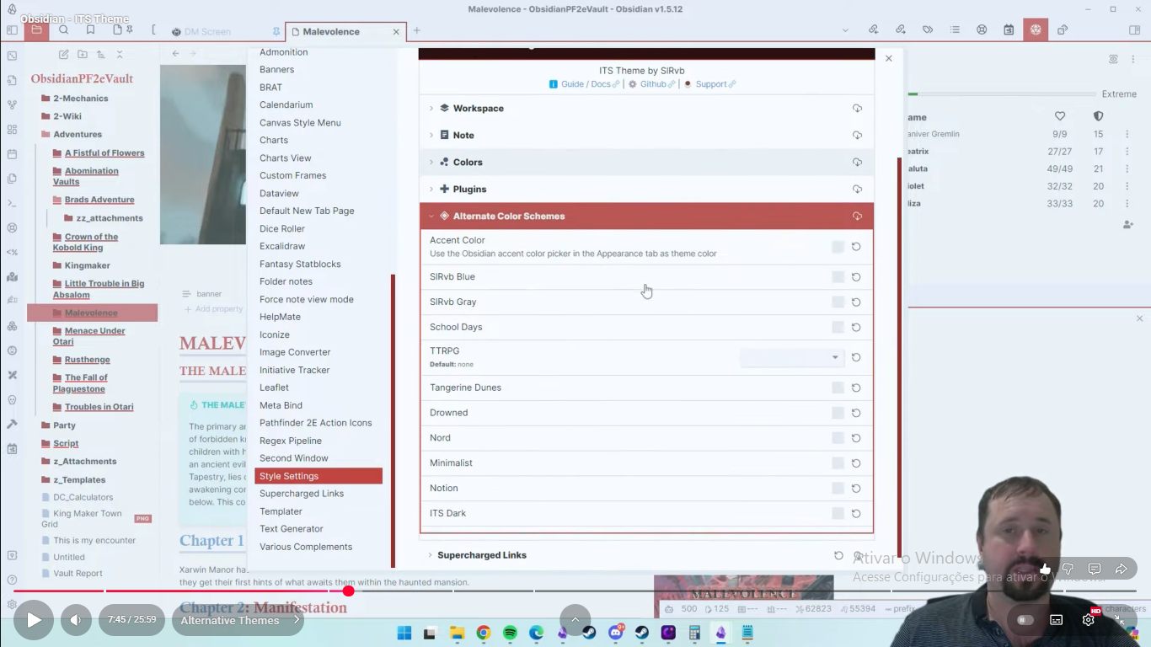
Task: Enable the SlRvb Blue color scheme
Action: click(838, 277)
